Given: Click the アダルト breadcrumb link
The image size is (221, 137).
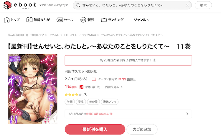Looking at the screenshot, I should [x=54, y=35].
